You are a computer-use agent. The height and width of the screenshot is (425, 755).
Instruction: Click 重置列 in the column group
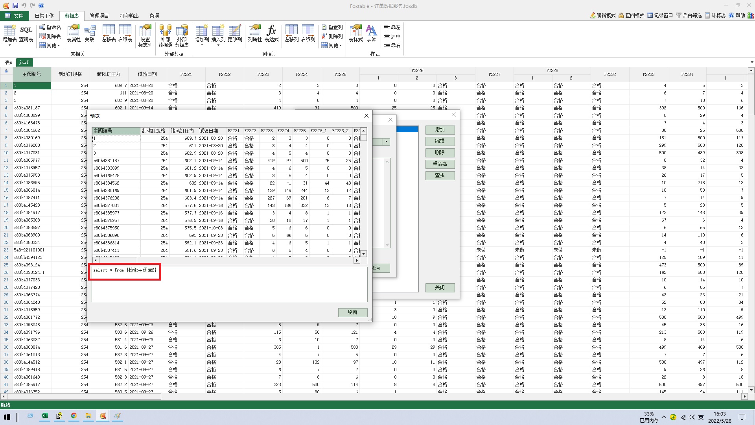332,27
